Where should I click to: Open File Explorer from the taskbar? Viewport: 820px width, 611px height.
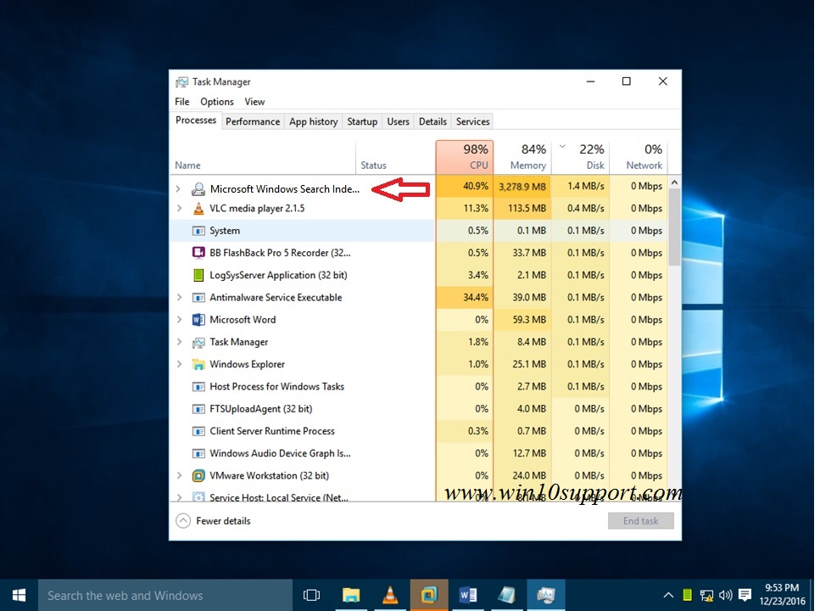[x=351, y=595]
